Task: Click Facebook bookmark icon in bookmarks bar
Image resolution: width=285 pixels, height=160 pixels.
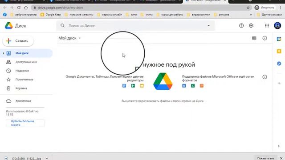Action: click(5, 15)
